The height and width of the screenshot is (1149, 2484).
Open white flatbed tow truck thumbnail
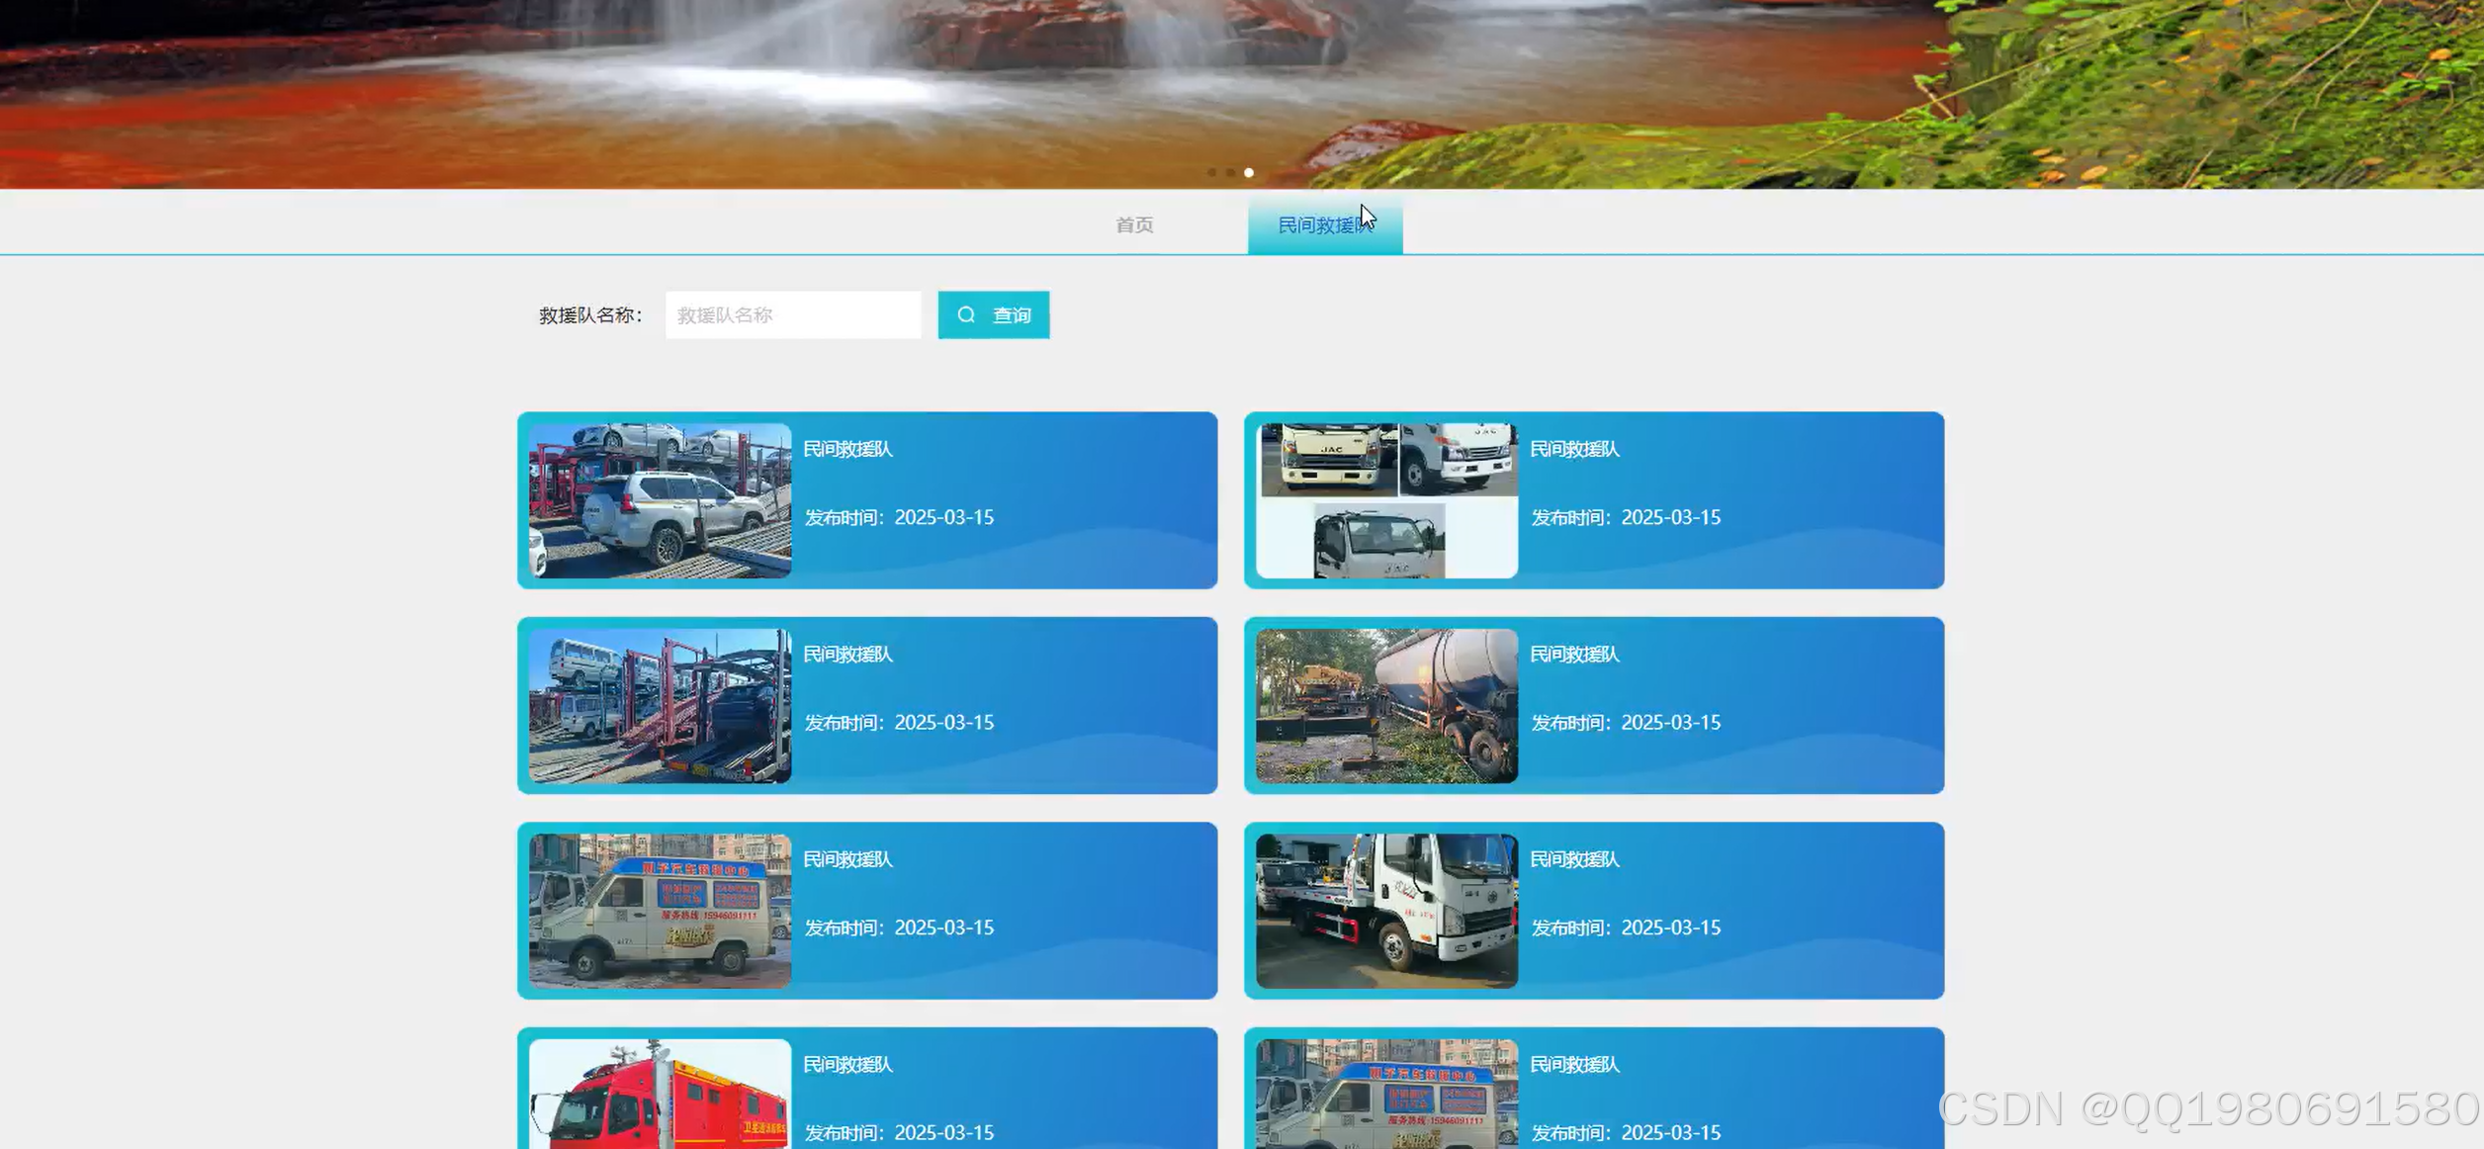click(1386, 911)
